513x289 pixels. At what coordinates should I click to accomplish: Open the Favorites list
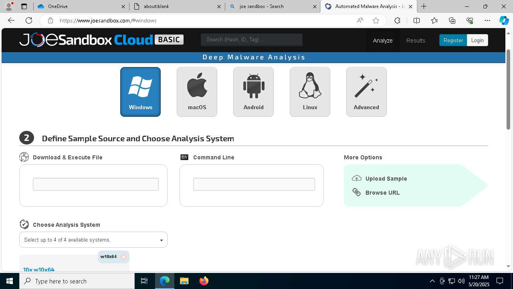point(434,20)
